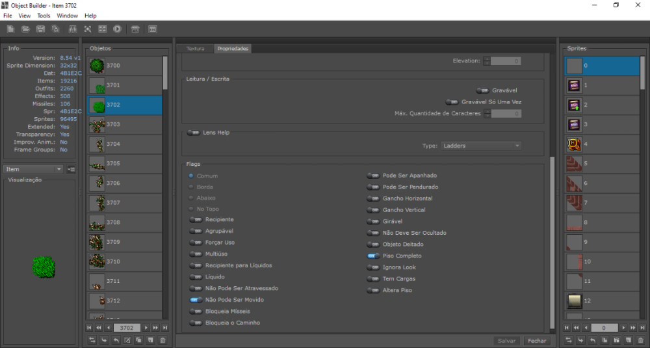The height and width of the screenshot is (348, 650).
Task: Click the trash icon under Sprites list
Action: (639, 340)
